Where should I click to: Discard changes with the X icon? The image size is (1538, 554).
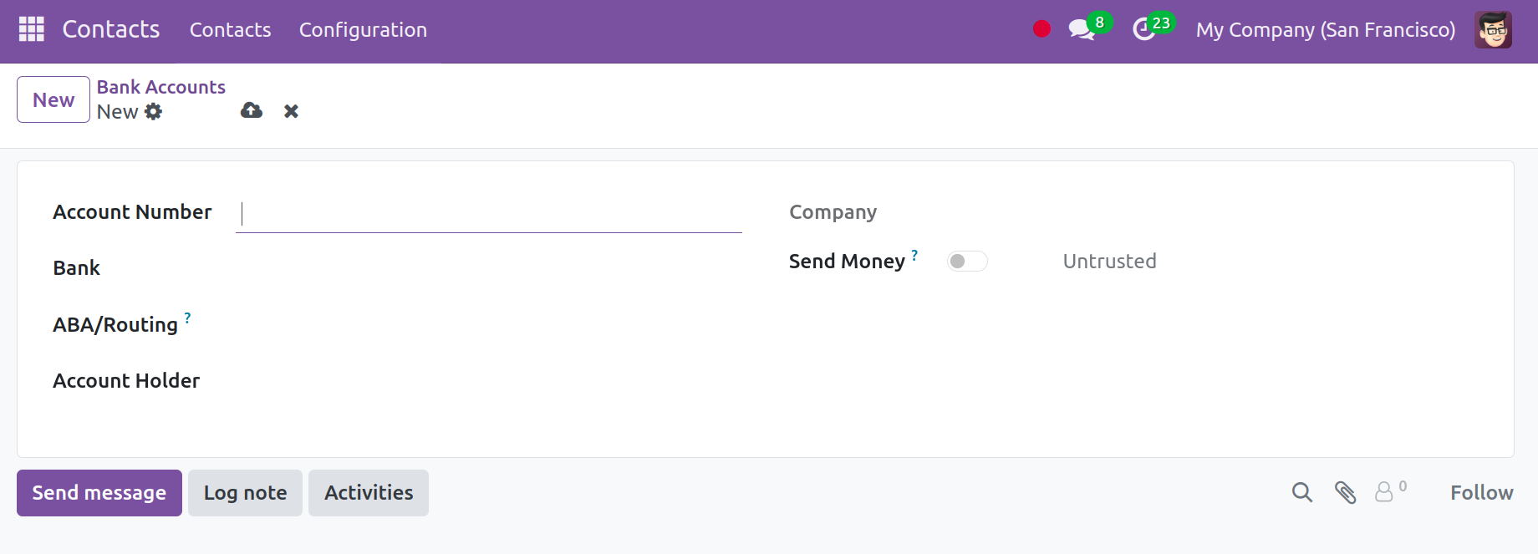(291, 111)
